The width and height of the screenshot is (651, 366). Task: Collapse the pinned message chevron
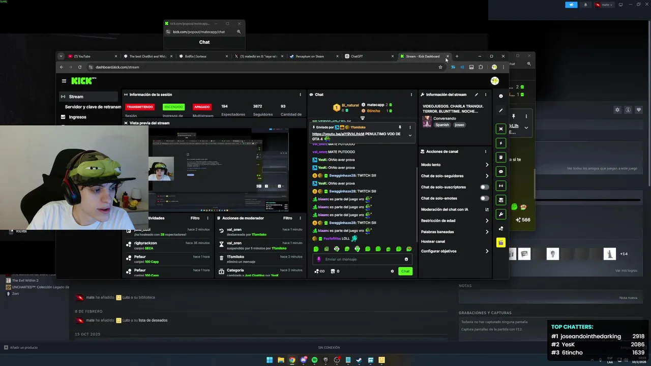click(410, 135)
